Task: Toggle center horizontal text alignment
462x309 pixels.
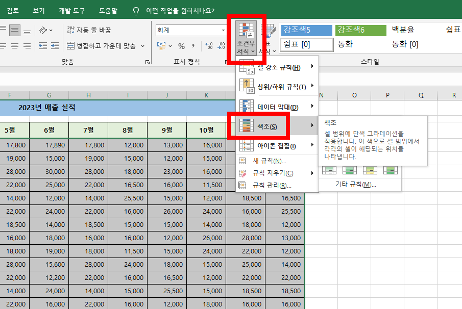Action: (x=15, y=46)
